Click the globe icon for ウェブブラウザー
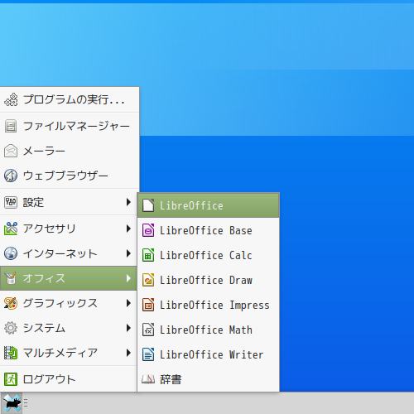Image resolution: width=414 pixels, height=414 pixels. (11, 176)
